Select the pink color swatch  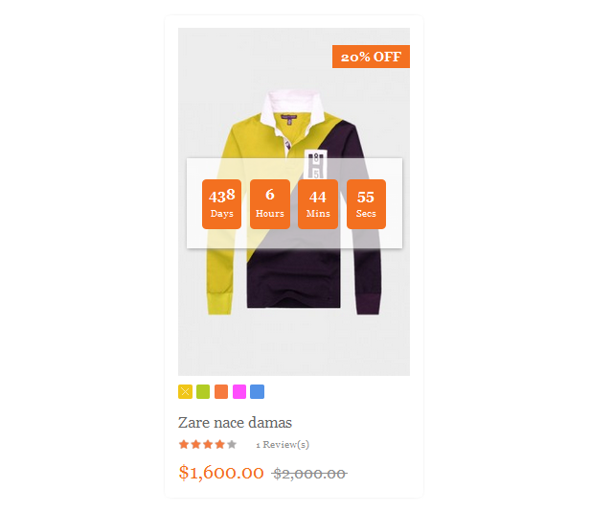pyautogui.click(x=239, y=392)
